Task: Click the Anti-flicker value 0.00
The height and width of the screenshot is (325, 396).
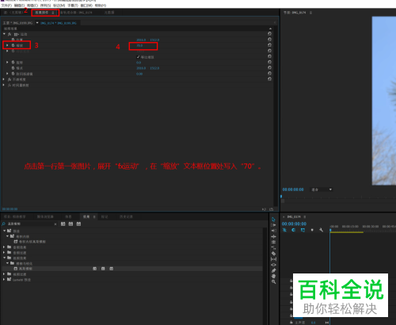Action: pyautogui.click(x=139, y=74)
